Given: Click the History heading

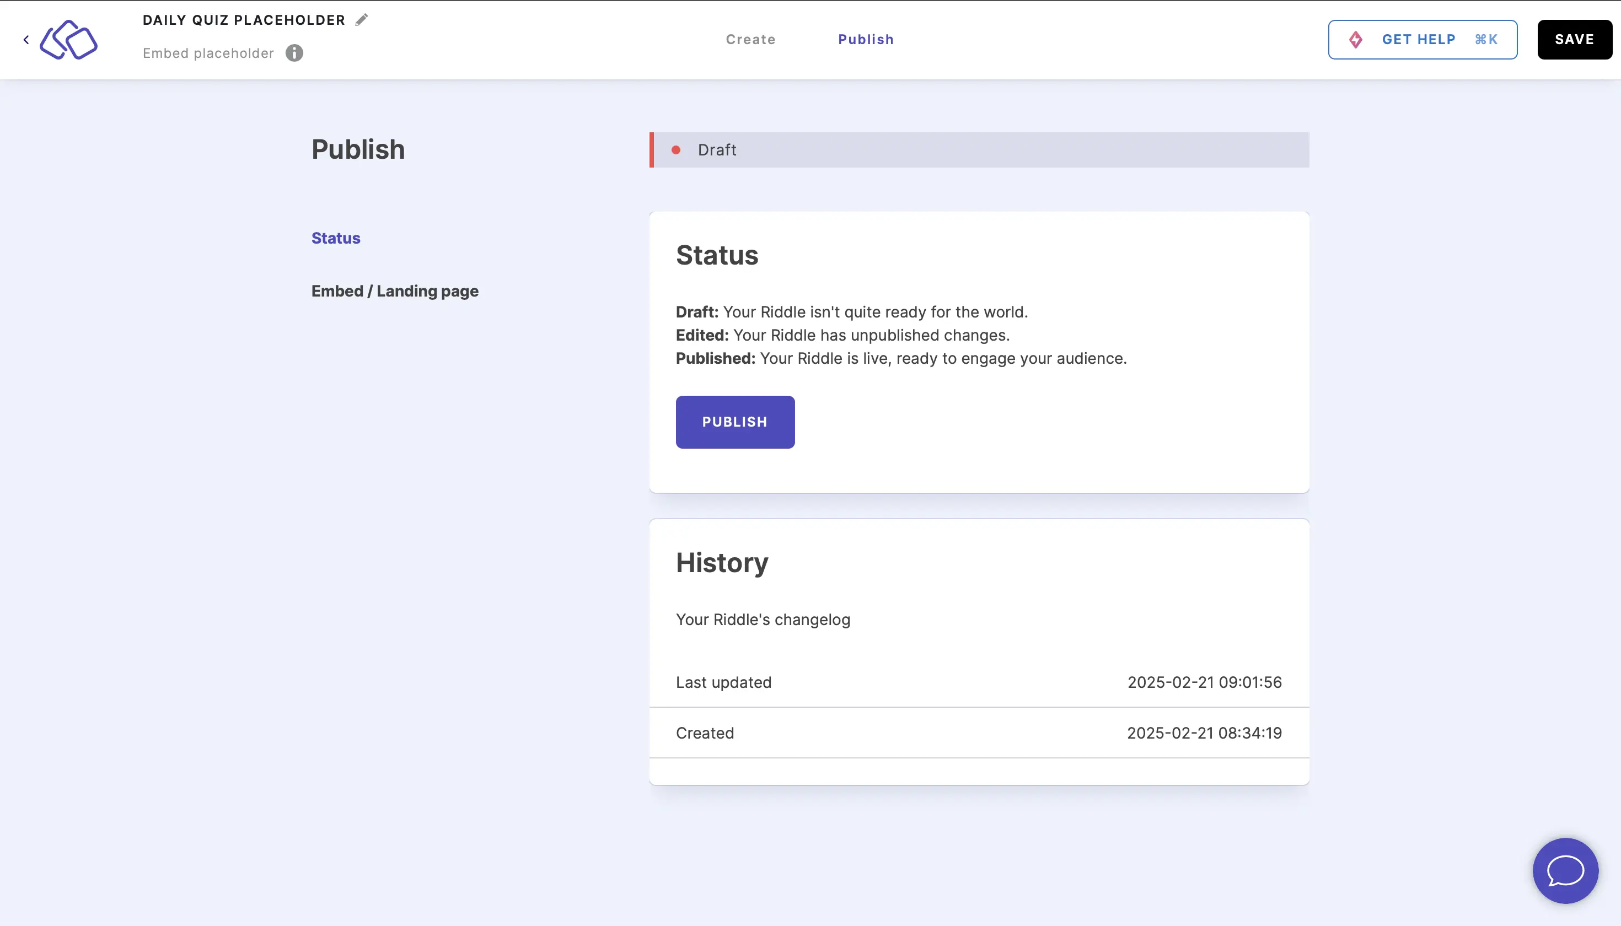Looking at the screenshot, I should tap(722, 563).
